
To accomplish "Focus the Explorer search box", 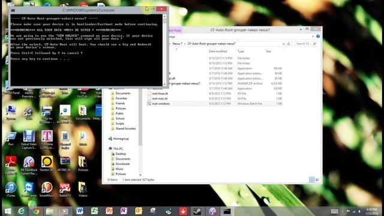I will 306,44.
